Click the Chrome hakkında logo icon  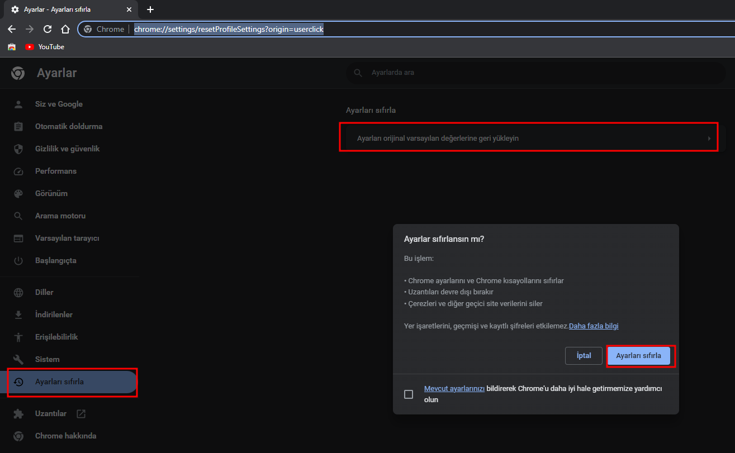pos(18,436)
